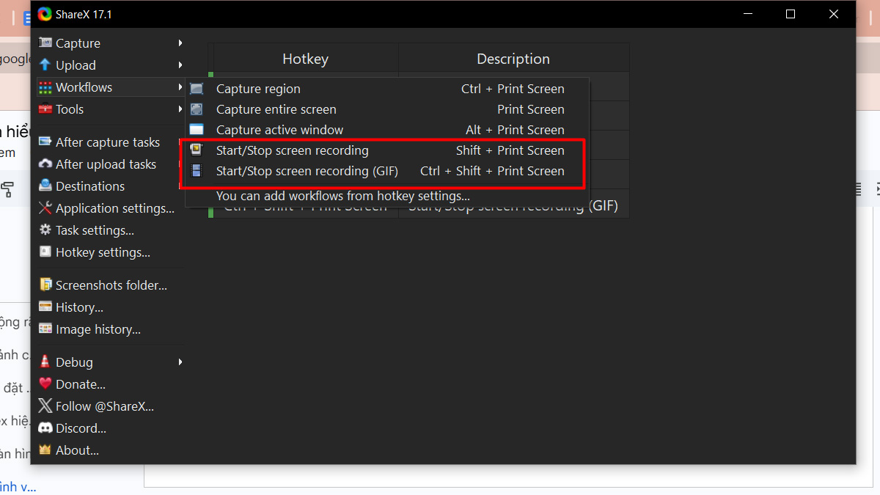This screenshot has height=495, width=880.
Task: Click the Hotkey column header
Action: (305, 59)
